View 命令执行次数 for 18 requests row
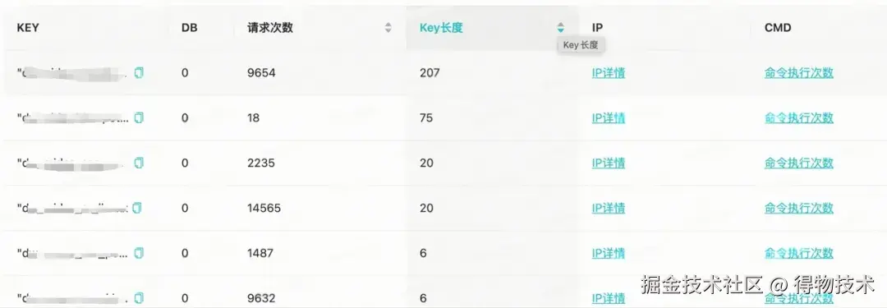The width and height of the screenshot is (887, 308). pos(799,117)
